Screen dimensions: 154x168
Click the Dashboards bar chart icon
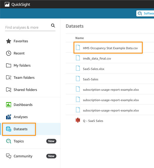pos(9,105)
